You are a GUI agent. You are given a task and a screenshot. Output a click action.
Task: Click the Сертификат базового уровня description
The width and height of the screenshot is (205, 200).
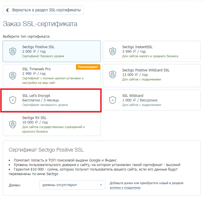43,56
